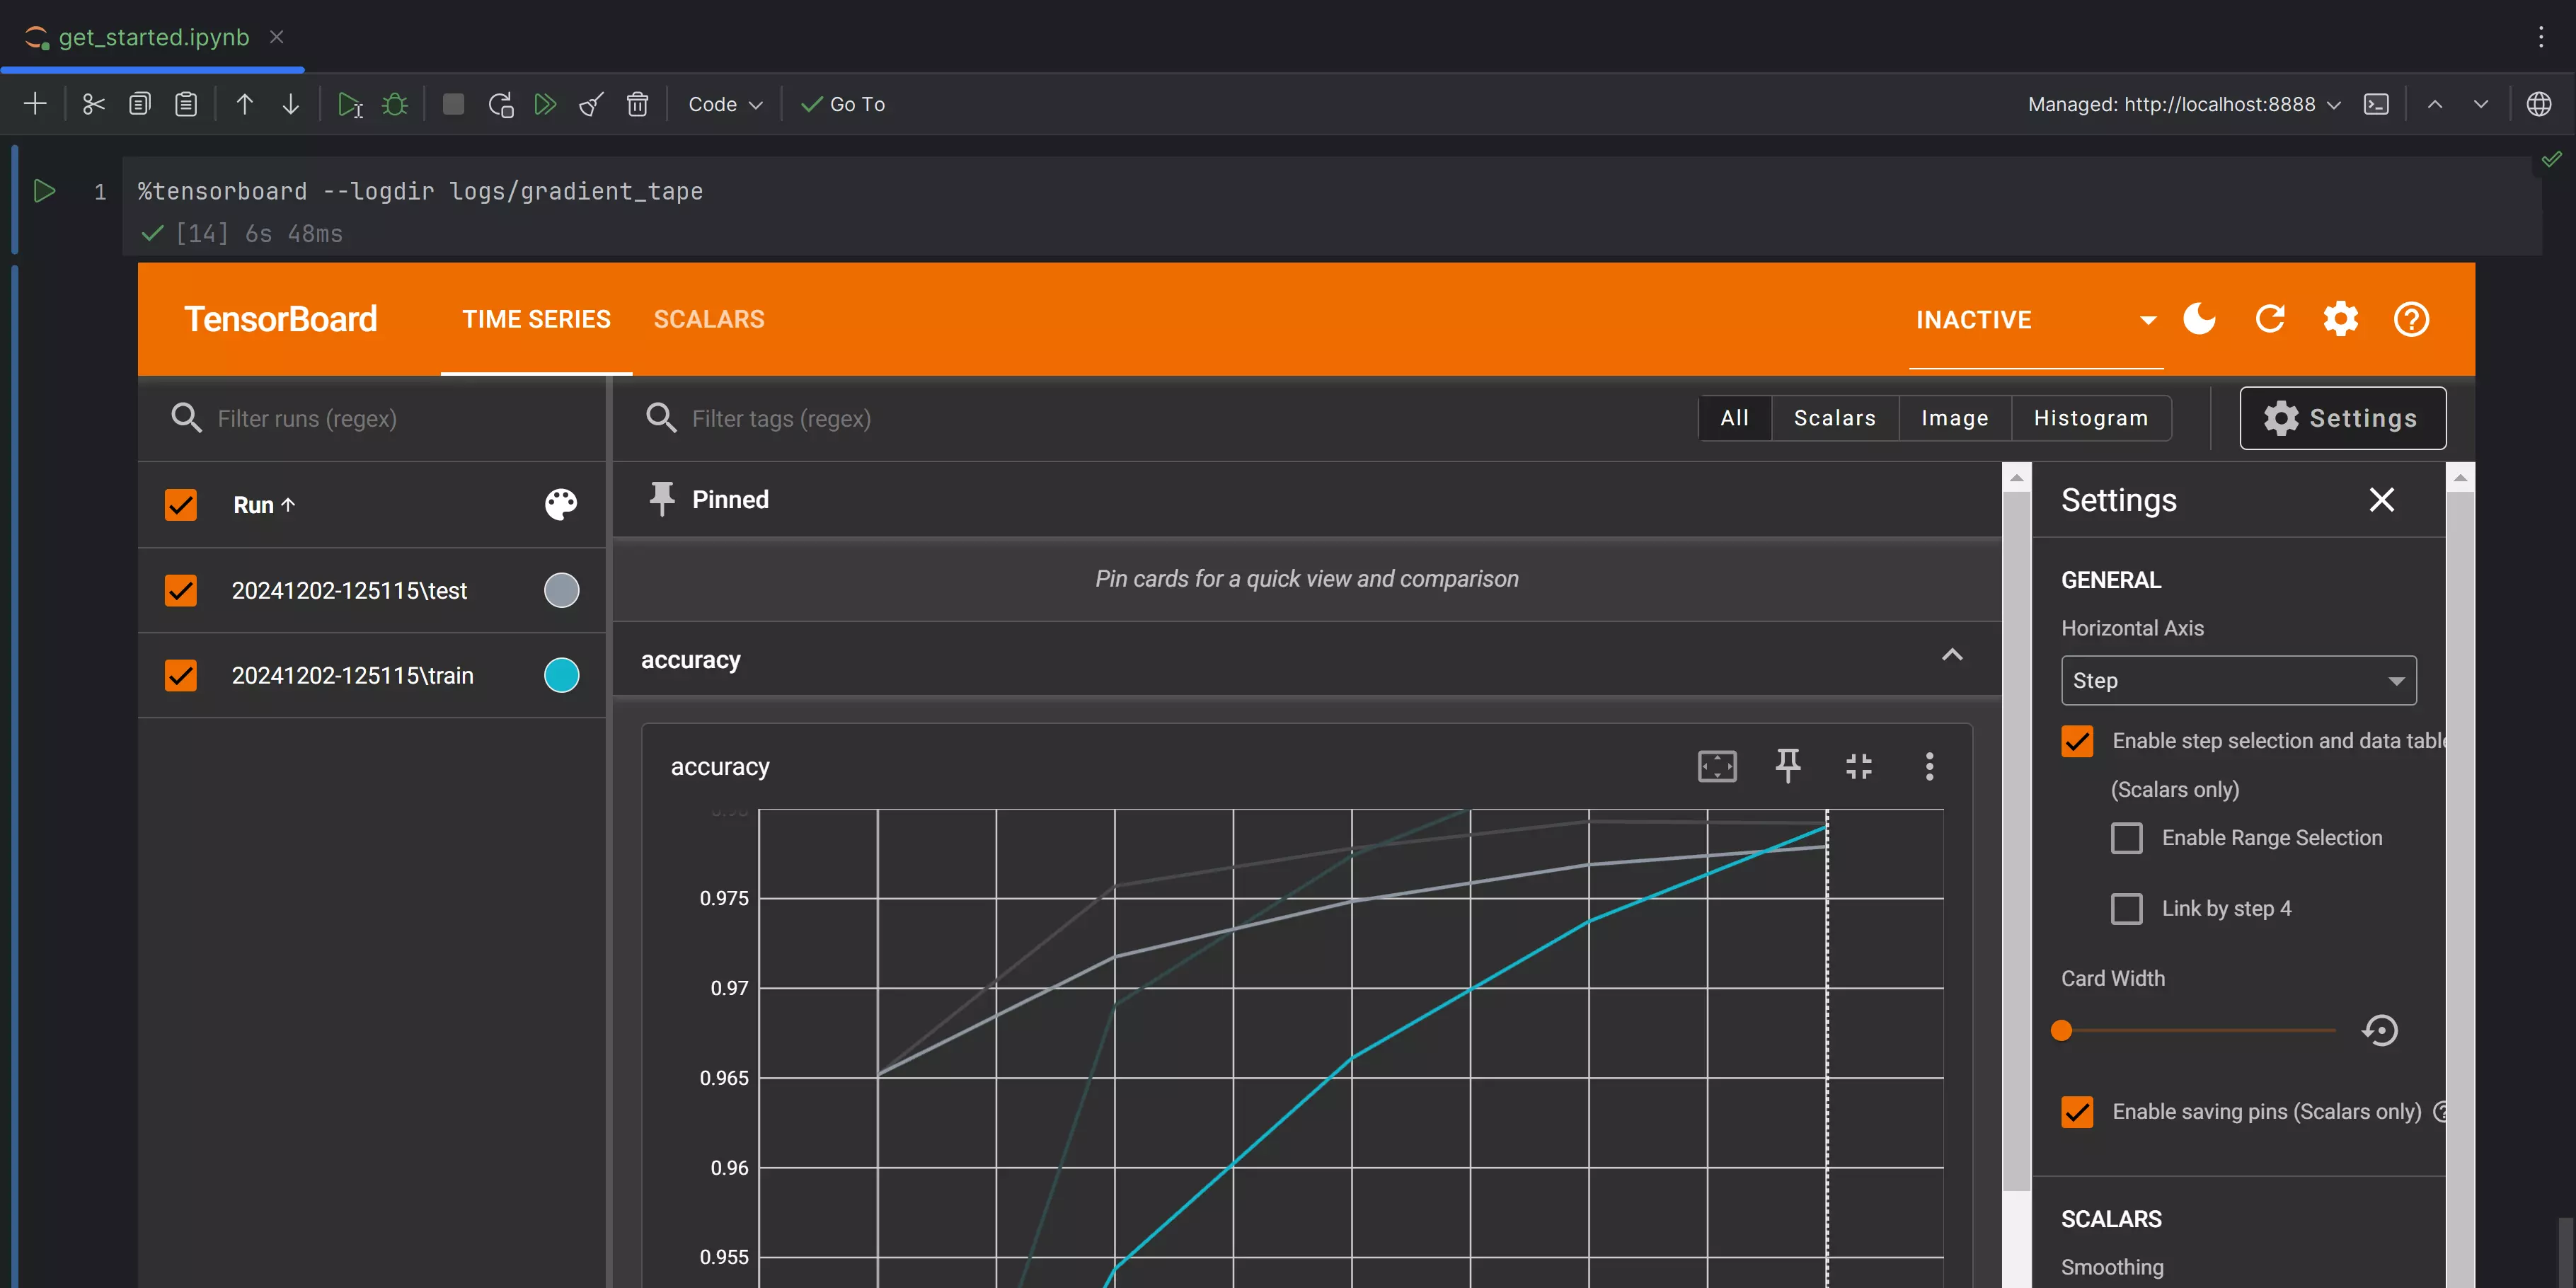Move the cell down with the down arrow
This screenshot has width=2576, height=1288.
[290, 104]
